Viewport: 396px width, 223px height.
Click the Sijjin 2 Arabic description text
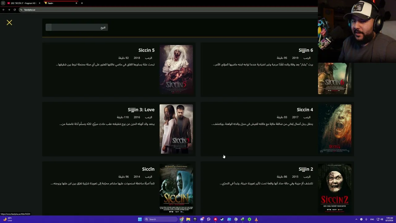point(266,183)
